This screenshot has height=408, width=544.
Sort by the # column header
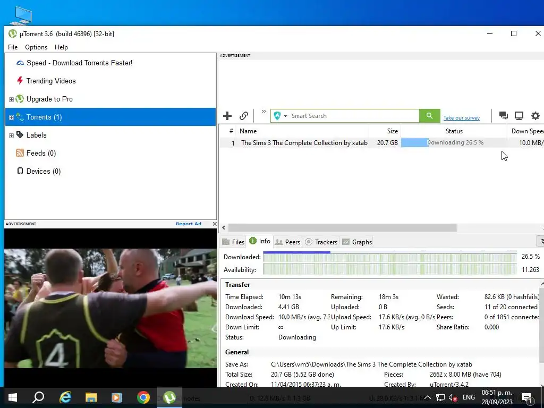click(231, 131)
